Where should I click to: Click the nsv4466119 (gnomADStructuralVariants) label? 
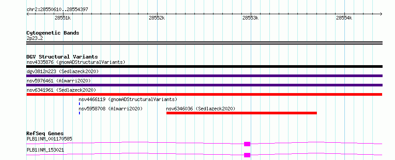(128, 99)
